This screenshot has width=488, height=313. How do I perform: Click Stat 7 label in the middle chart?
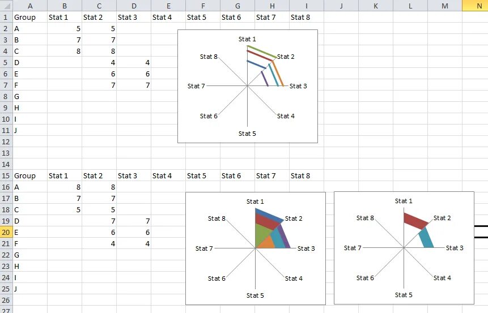(x=204, y=248)
